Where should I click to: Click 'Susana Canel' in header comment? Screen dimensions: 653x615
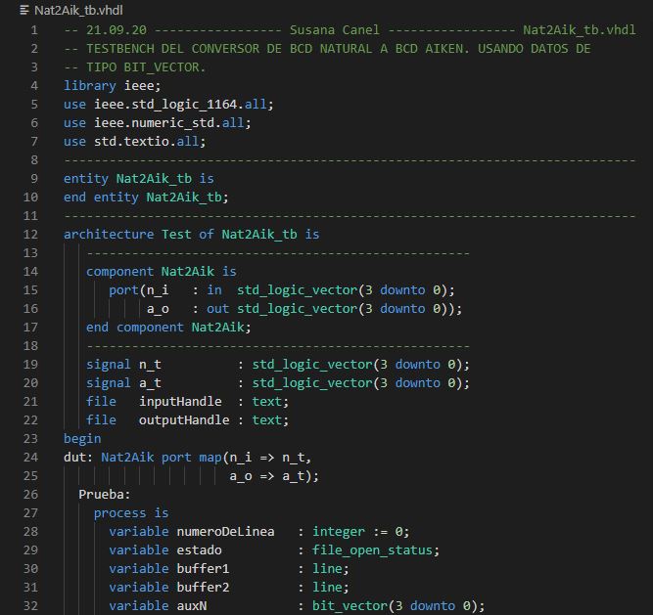point(334,29)
